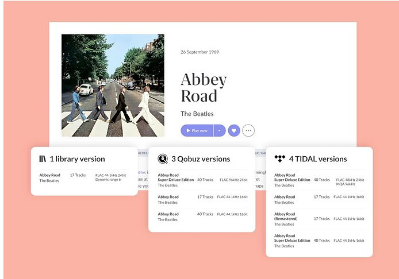Open the dropdown arrow beside Play now

(220, 131)
